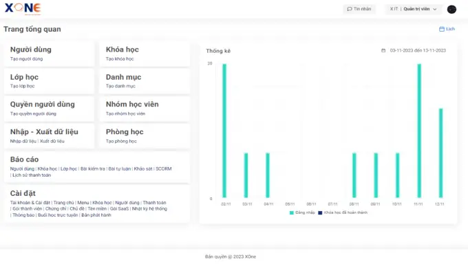Image resolution: width=468 pixels, height=264 pixels.
Task: Open the SCORM report link
Action: click(x=164, y=169)
